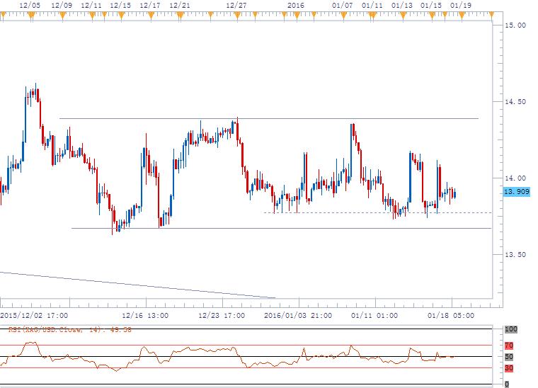Click the orange event marker under 12/15
The height and width of the screenshot is (388, 538).
[121, 15]
